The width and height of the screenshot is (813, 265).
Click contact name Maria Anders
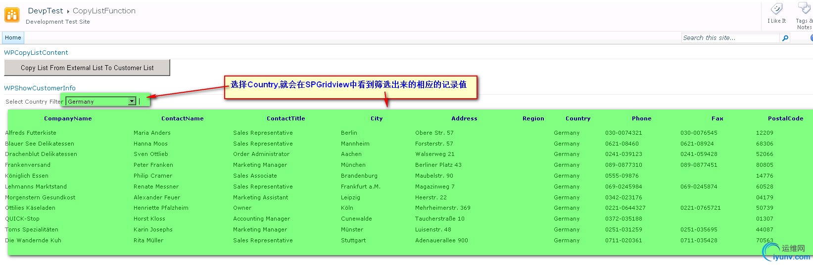tap(152, 133)
